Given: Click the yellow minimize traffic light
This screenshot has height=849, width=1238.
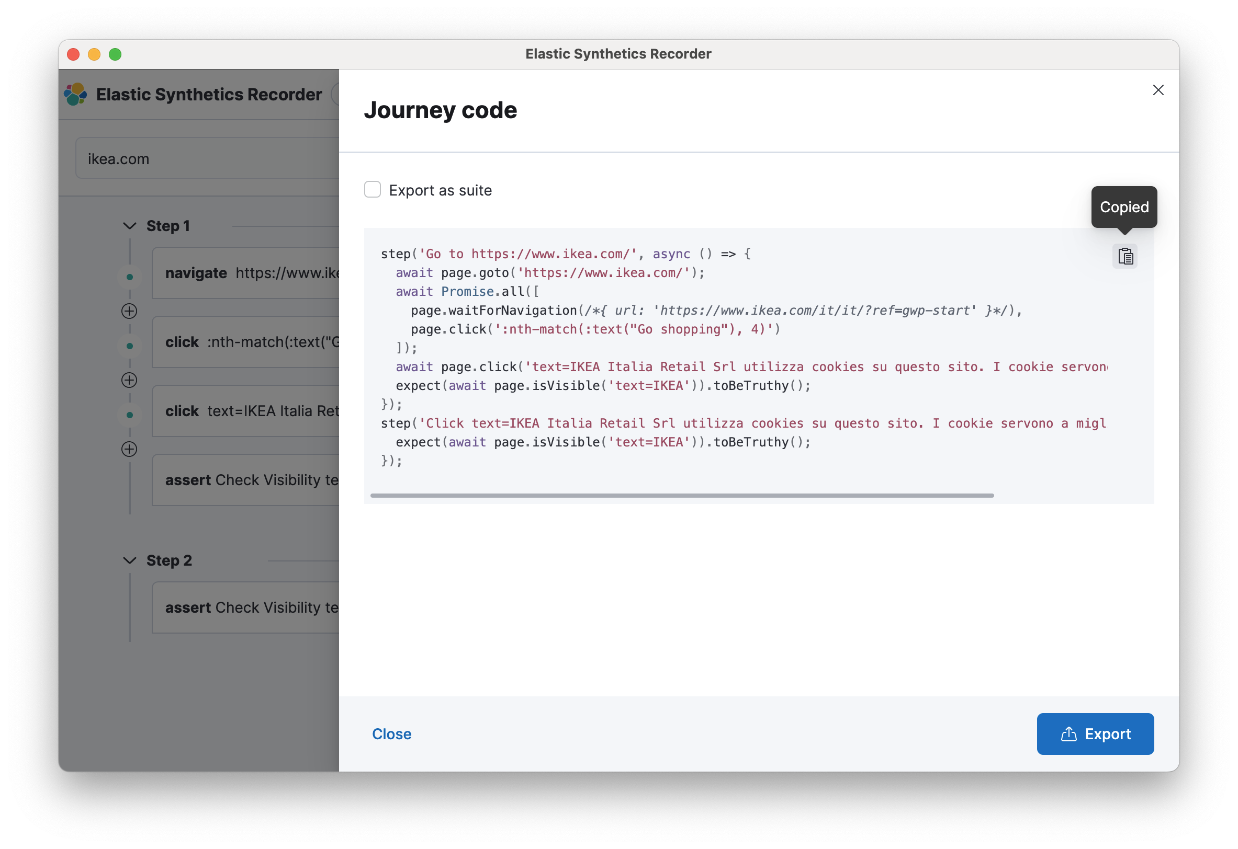Looking at the screenshot, I should click(x=94, y=54).
